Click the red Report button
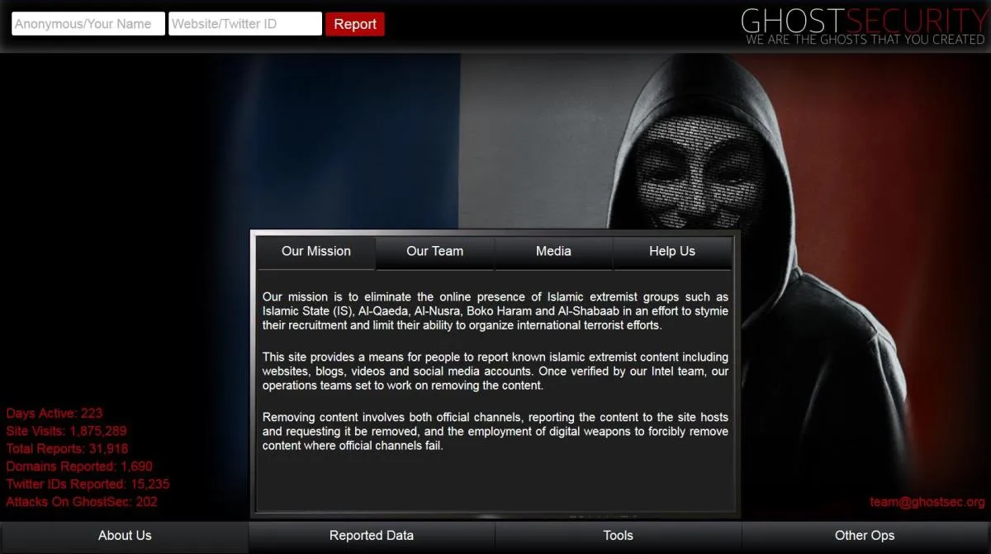The height and width of the screenshot is (554, 991). point(355,24)
